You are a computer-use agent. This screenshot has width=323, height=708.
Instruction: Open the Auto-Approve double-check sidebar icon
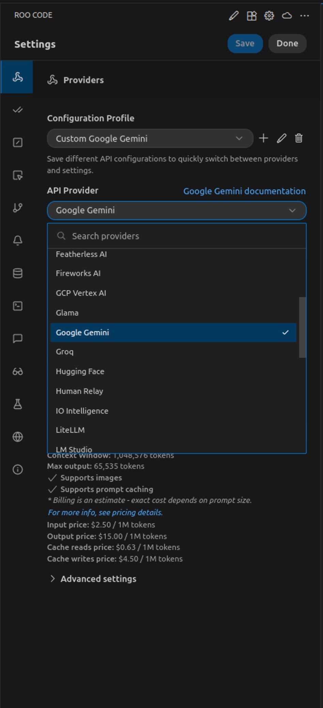(x=17, y=110)
